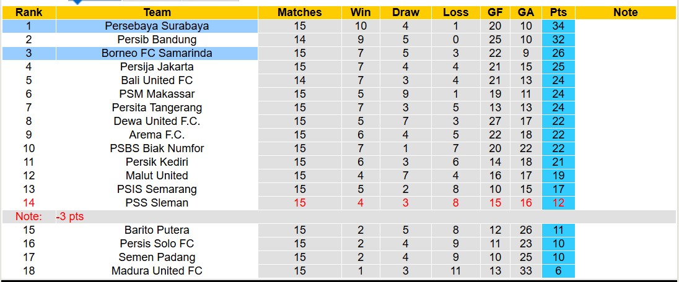Click the GF column header
This screenshot has width=679, height=282.
coord(495,12)
